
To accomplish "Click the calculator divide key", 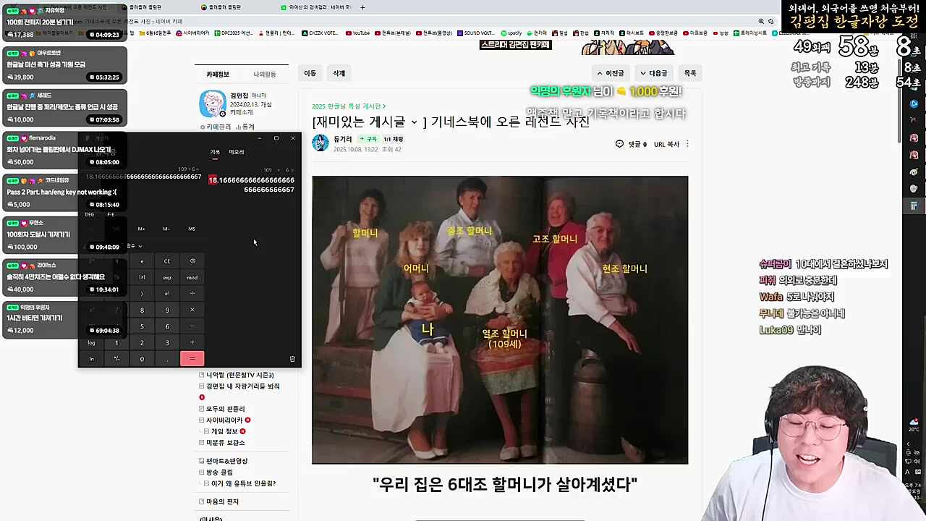I will [192, 294].
